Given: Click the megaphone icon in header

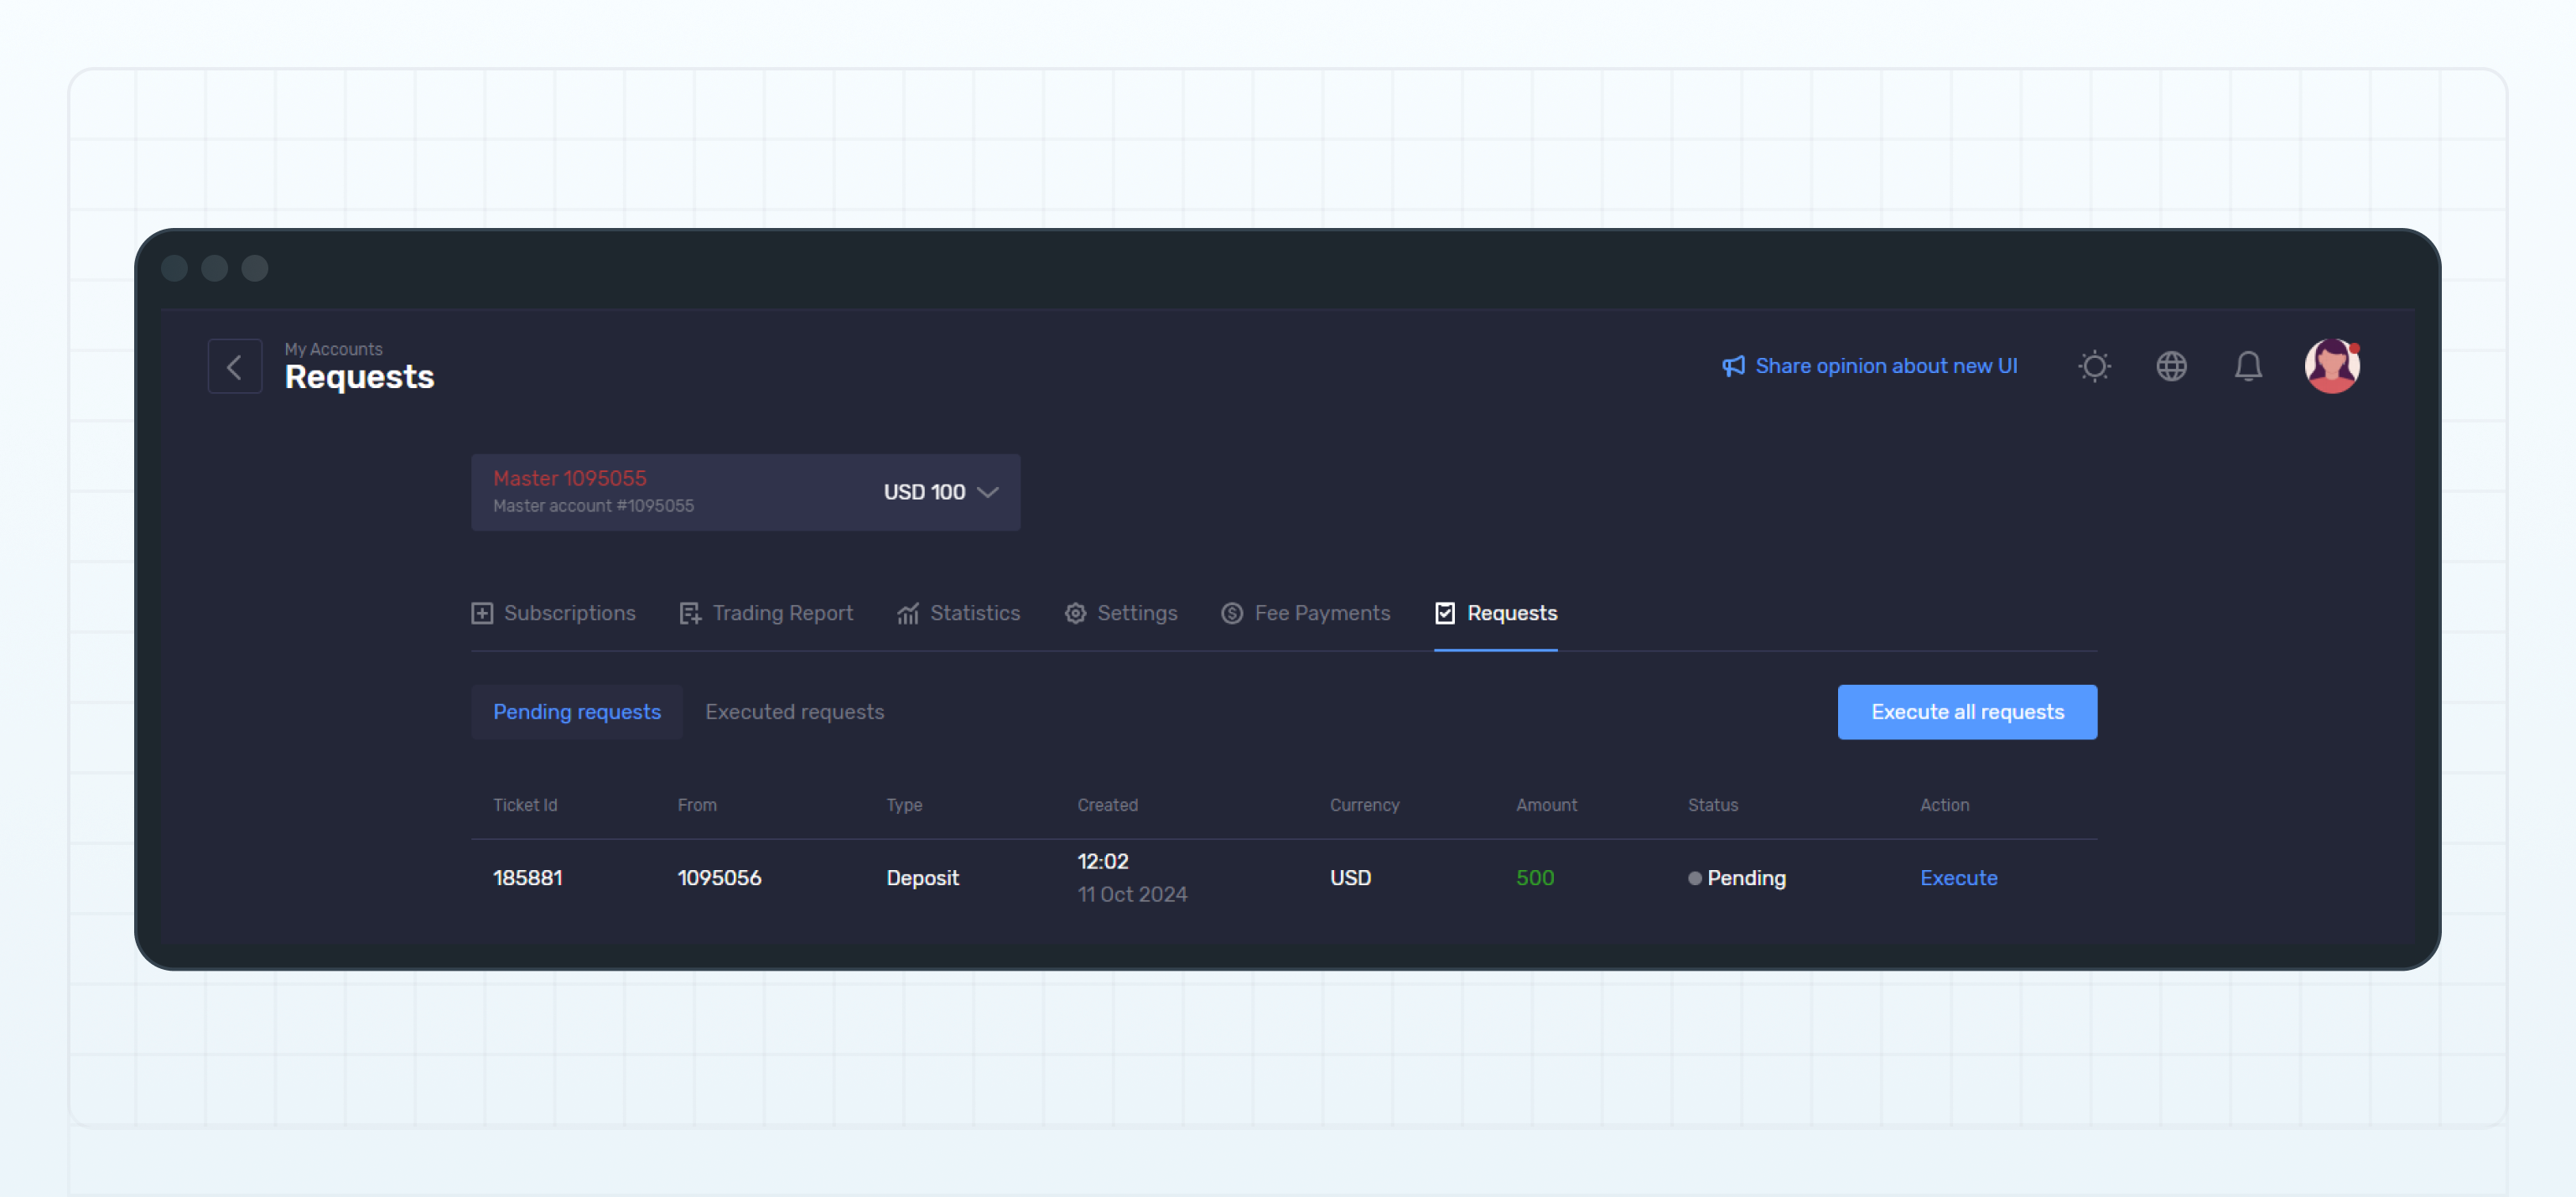Looking at the screenshot, I should click(x=1733, y=367).
